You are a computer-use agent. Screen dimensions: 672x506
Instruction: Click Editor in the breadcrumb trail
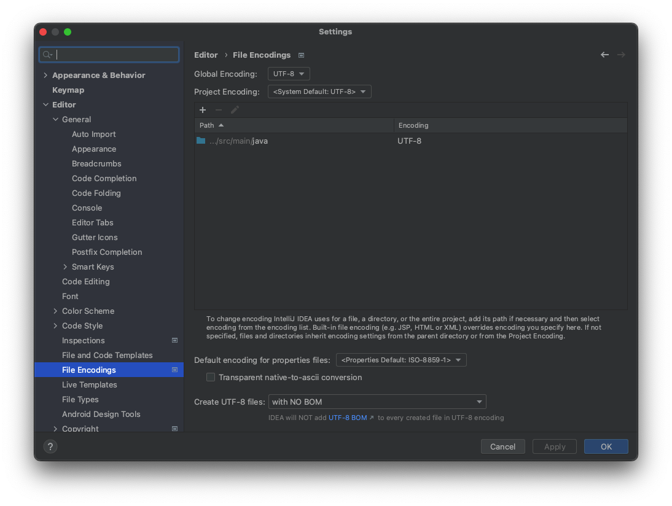(206, 55)
